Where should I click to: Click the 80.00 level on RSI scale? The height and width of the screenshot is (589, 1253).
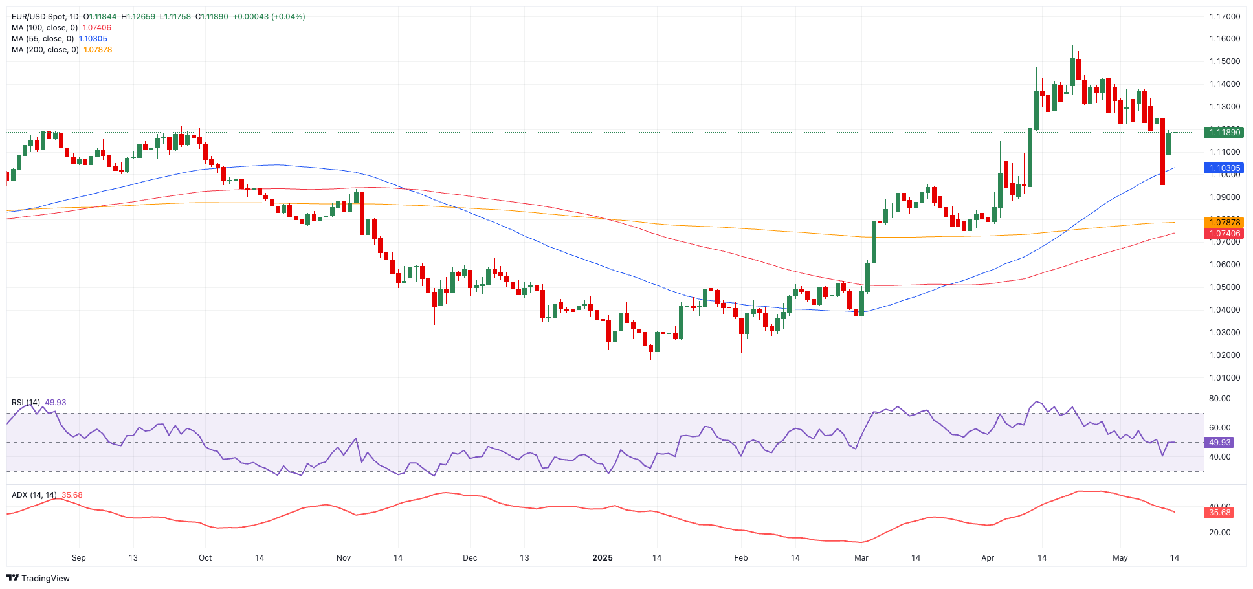(x=1219, y=399)
